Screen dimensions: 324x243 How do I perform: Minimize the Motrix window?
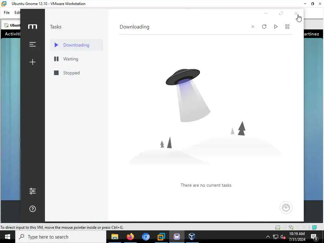(266, 13)
